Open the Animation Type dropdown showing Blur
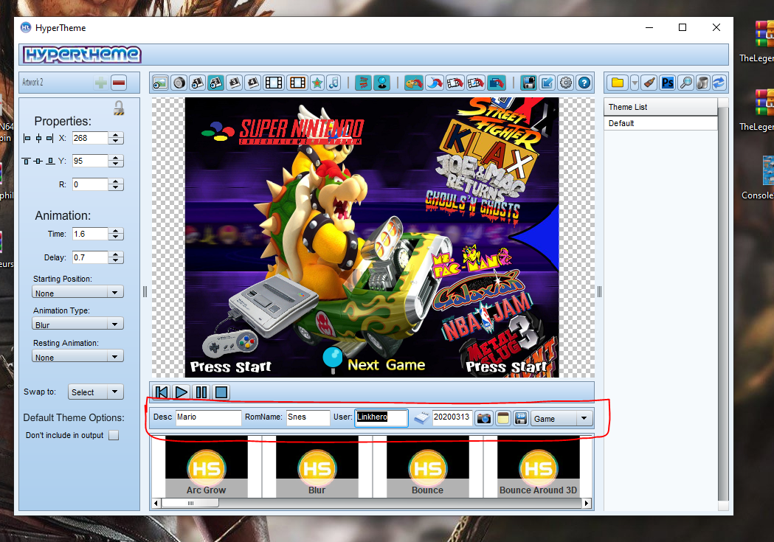 78,324
